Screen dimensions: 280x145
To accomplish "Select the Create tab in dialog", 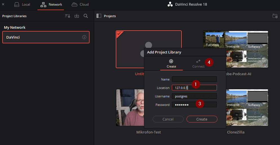I will [x=171, y=64].
